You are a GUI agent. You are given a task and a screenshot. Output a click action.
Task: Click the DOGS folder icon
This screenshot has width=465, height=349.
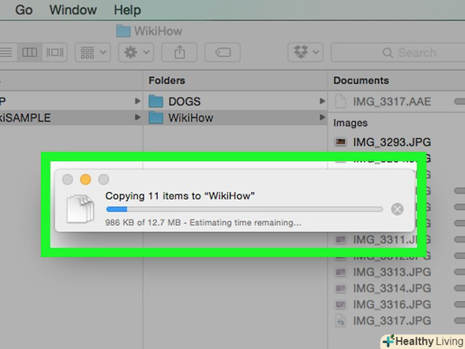pyautogui.click(x=156, y=102)
